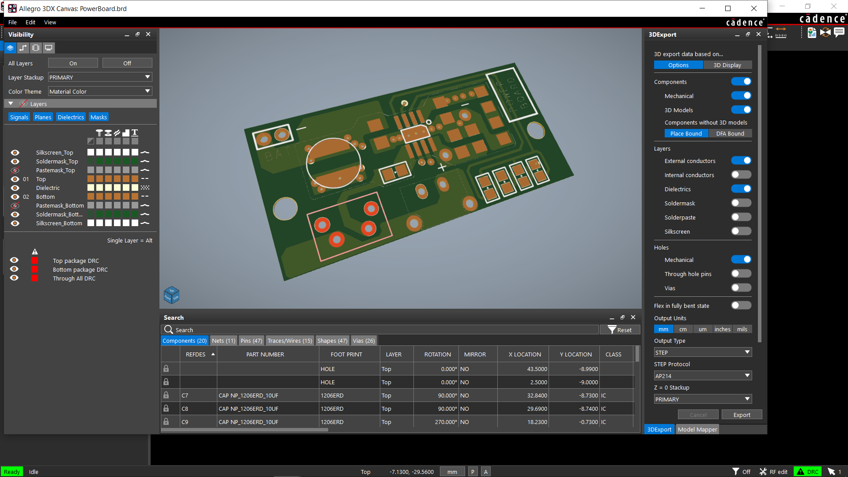This screenshot has width=848, height=477.
Task: Click the Top layer copper color swatch
Action: pyautogui.click(x=91, y=179)
